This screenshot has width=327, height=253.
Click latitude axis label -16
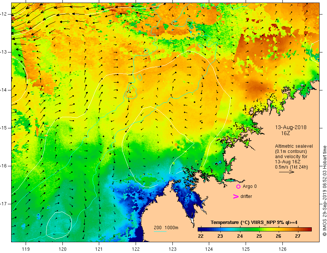[4, 166]
